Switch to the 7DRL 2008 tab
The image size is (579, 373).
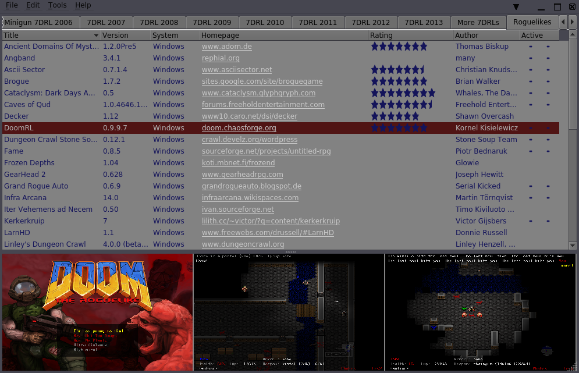tap(159, 23)
